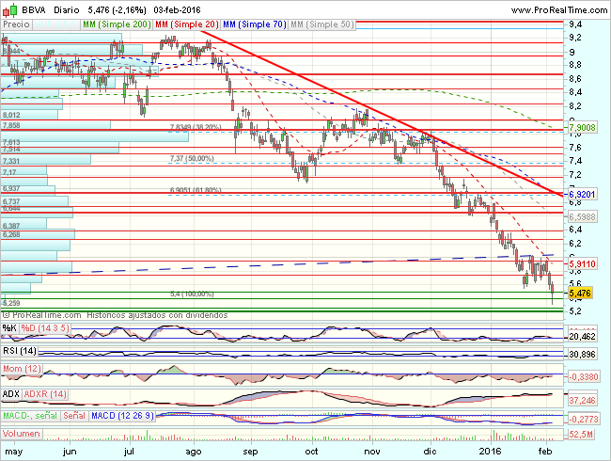Click the 20,462 stochastic value

click(582, 337)
